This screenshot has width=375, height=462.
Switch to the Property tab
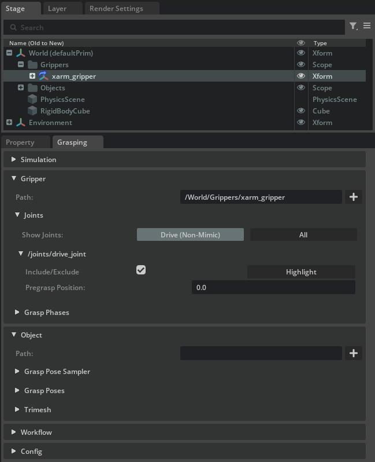pyautogui.click(x=20, y=142)
